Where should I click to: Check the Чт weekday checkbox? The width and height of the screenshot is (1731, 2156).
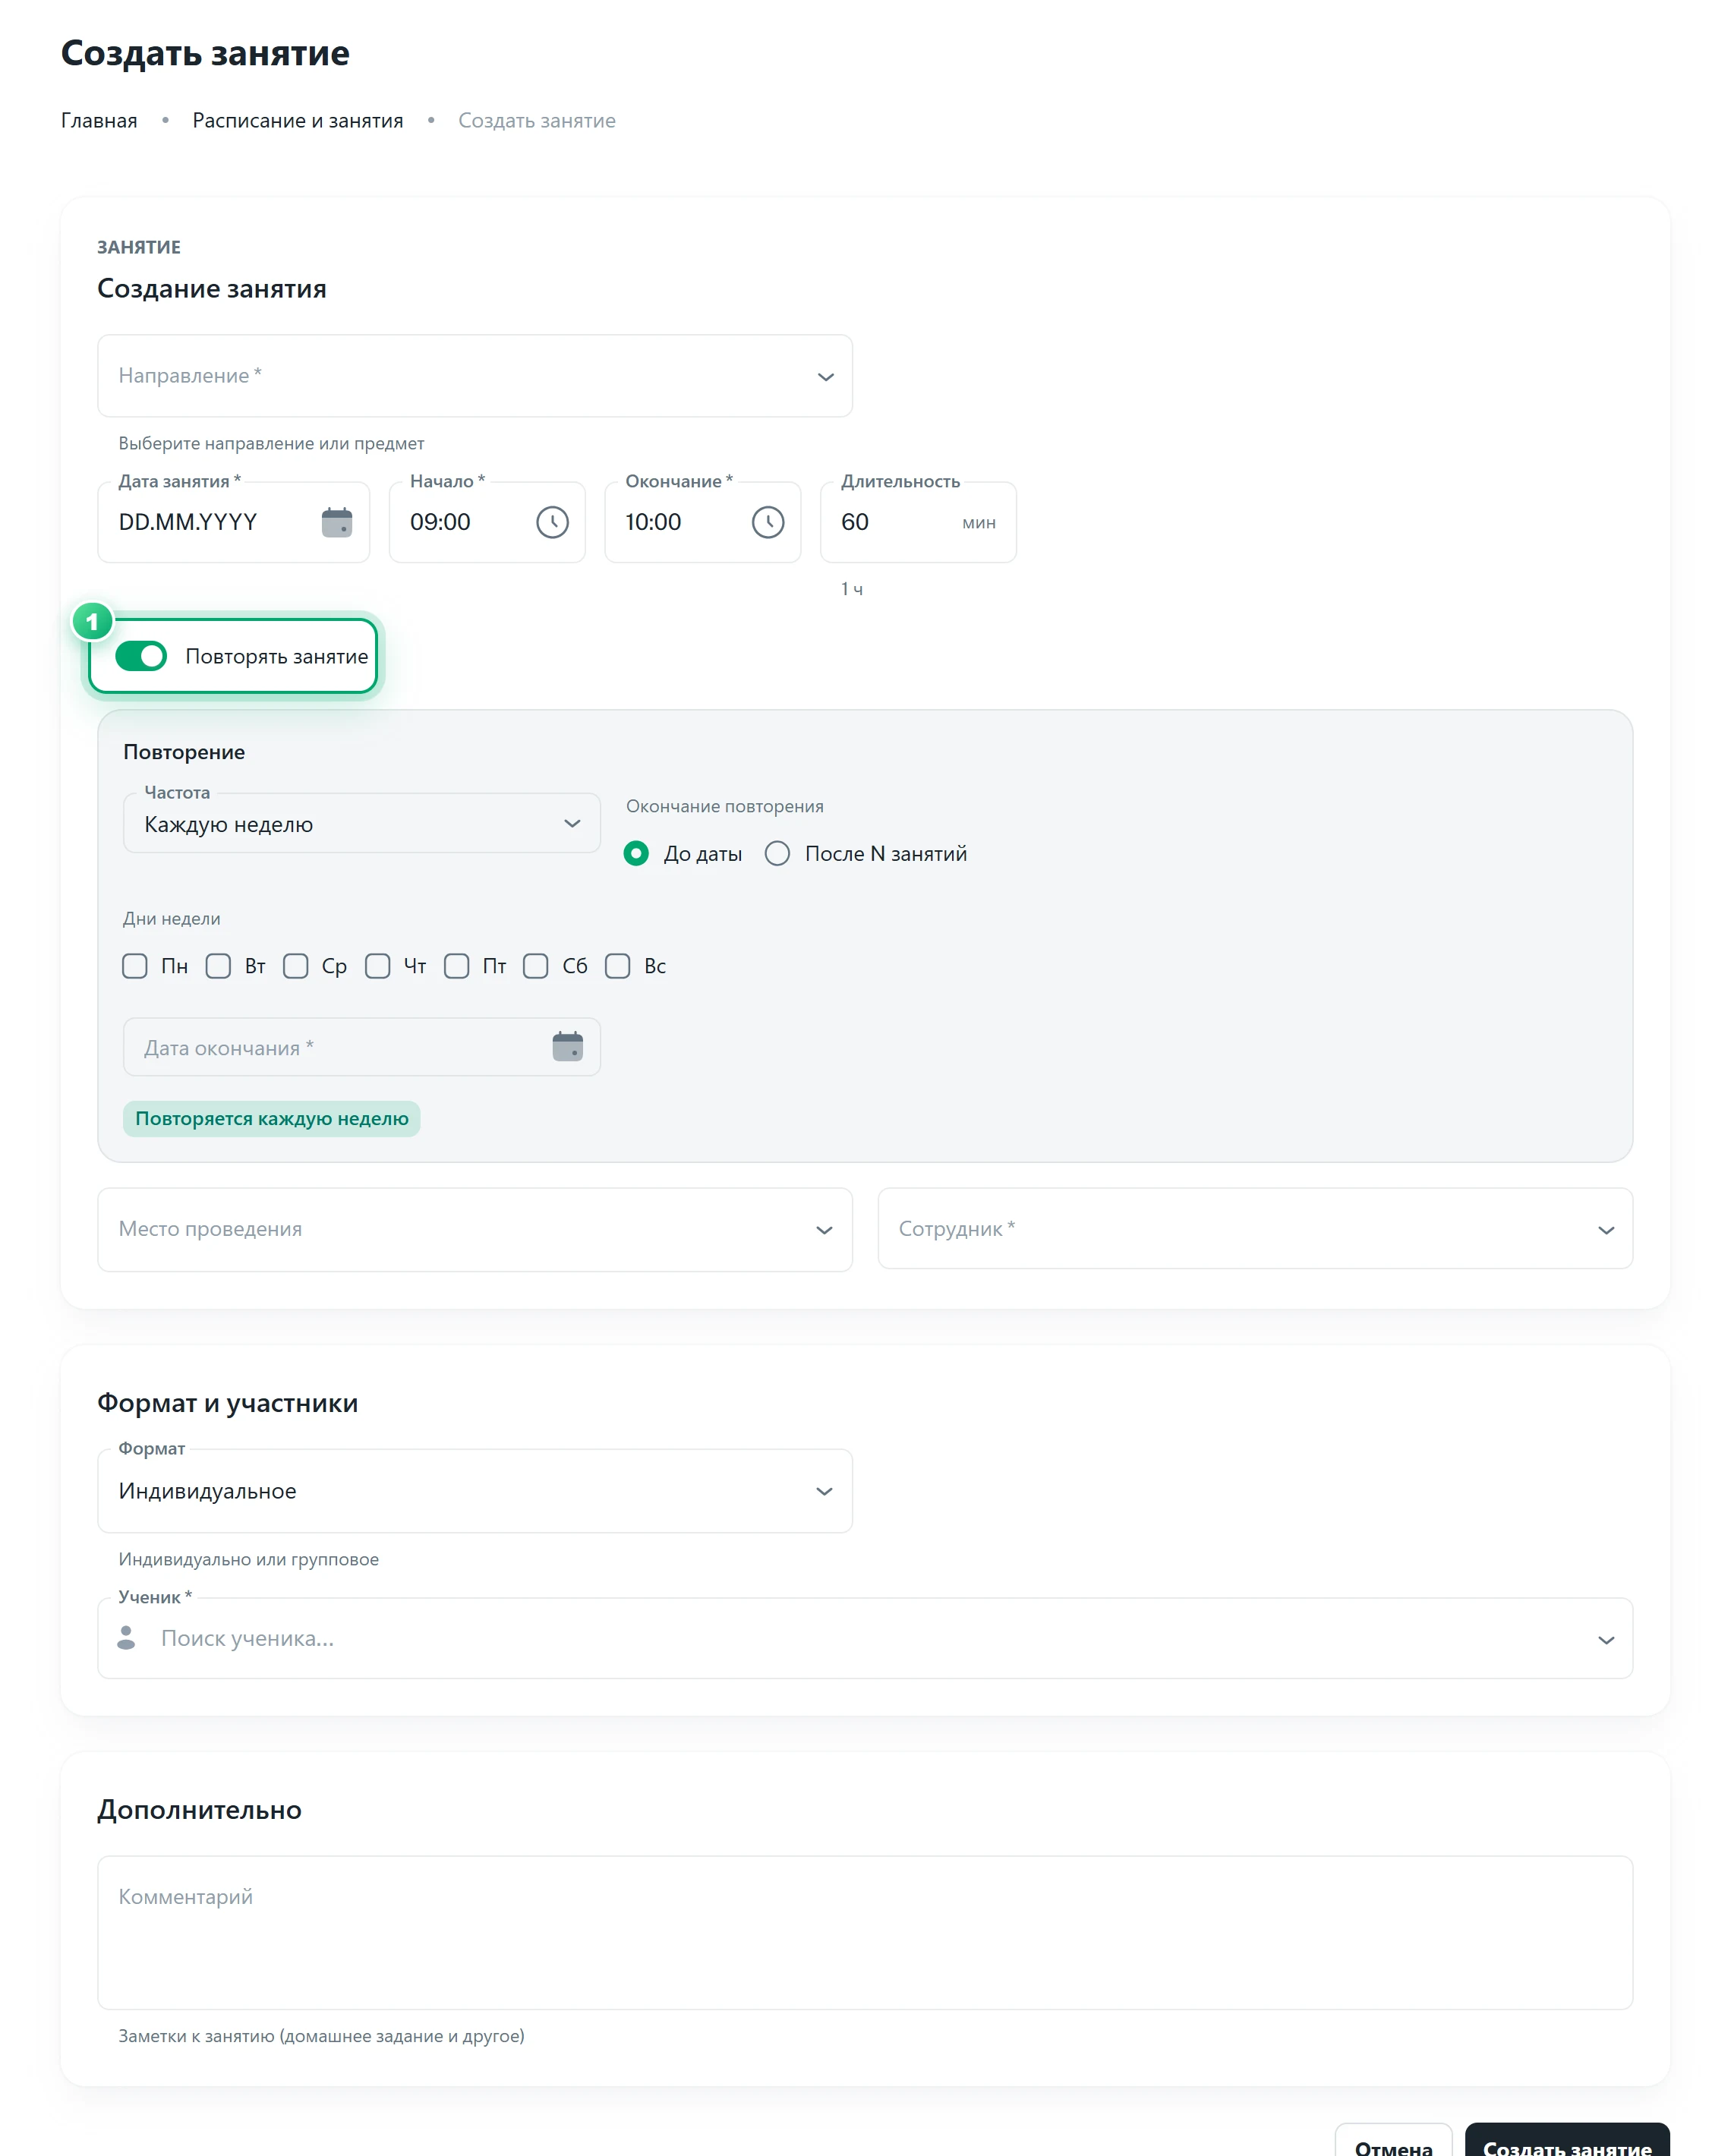[x=377, y=966]
